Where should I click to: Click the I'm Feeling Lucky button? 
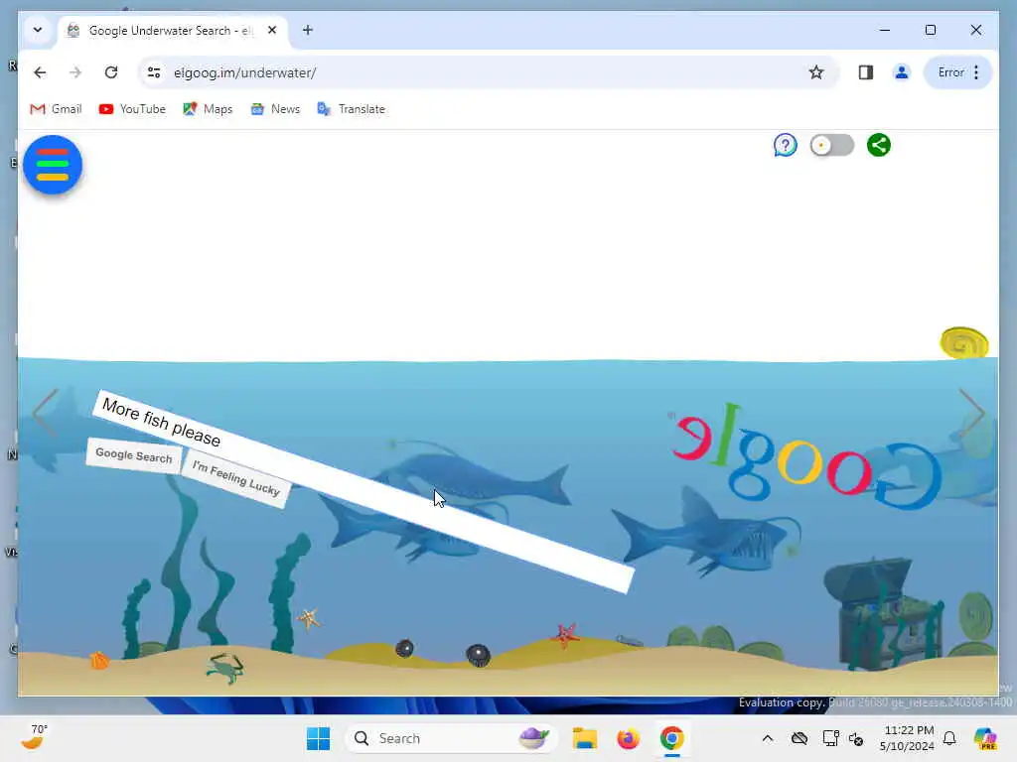tap(235, 479)
